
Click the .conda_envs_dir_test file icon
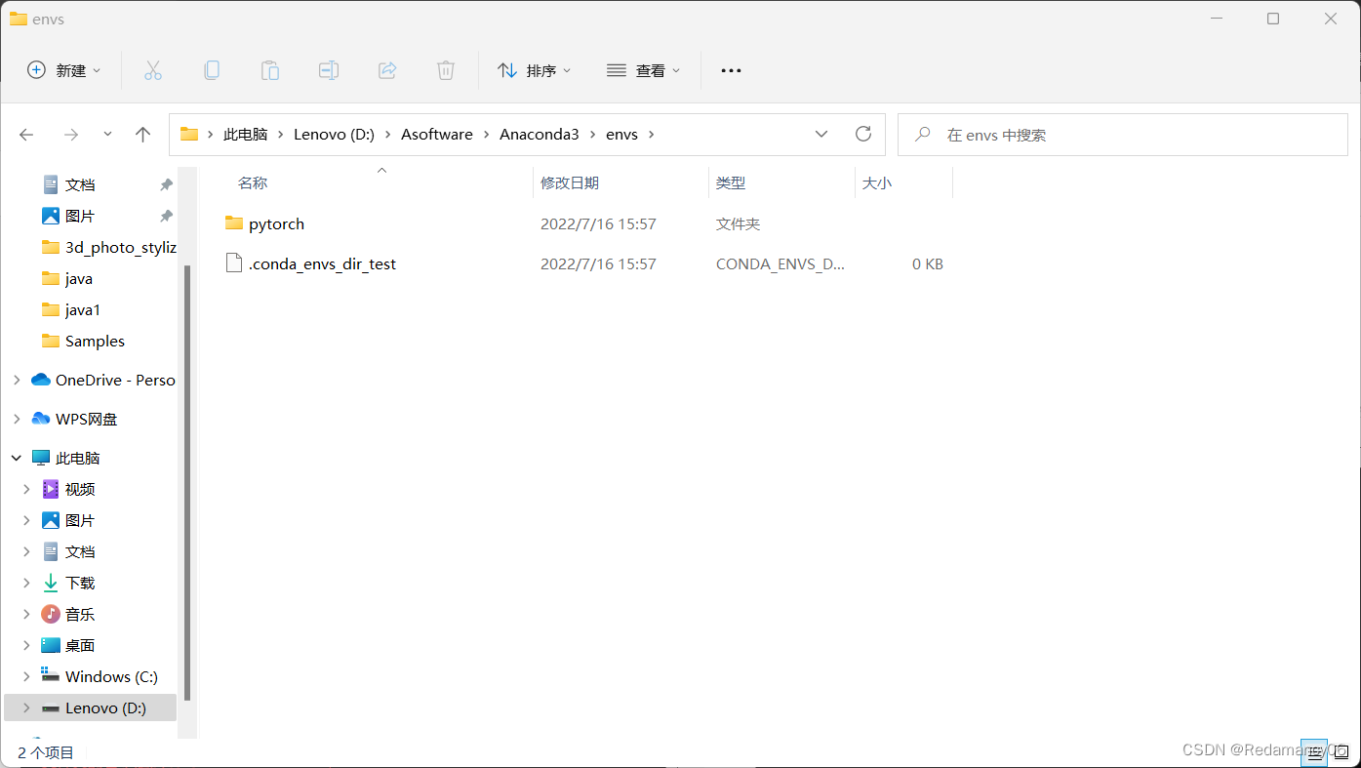(x=234, y=263)
